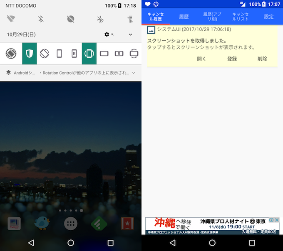283x251 pixels.
Task: Enable airplane mode quick tile
Action: [x=100, y=19]
